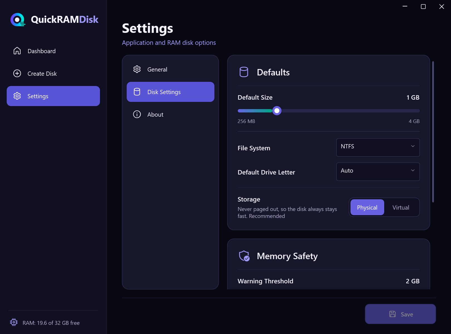Click the 'Default Size' label

[255, 97]
